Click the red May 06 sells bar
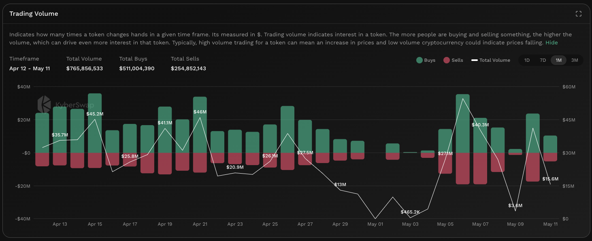Image resolution: width=592 pixels, height=241 pixels. 462,168
